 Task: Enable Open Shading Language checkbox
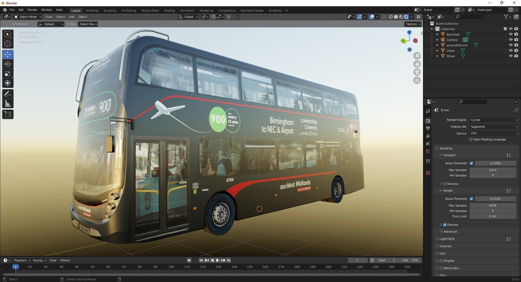pyautogui.click(x=471, y=139)
